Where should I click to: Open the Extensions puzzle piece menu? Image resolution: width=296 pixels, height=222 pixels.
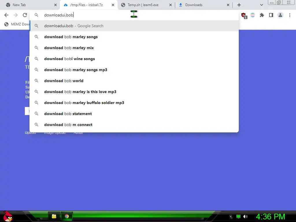point(262,15)
